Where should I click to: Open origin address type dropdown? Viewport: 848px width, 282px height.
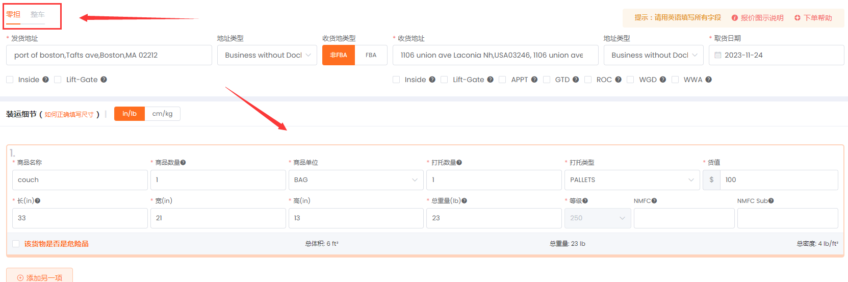(267, 55)
